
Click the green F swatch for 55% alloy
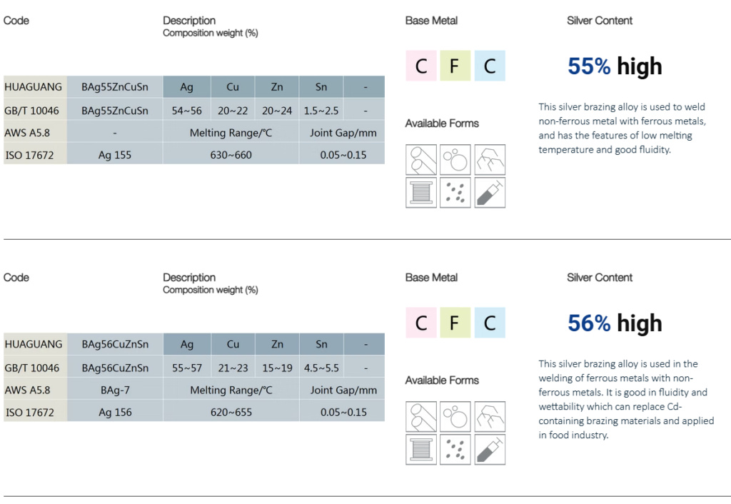[455, 66]
